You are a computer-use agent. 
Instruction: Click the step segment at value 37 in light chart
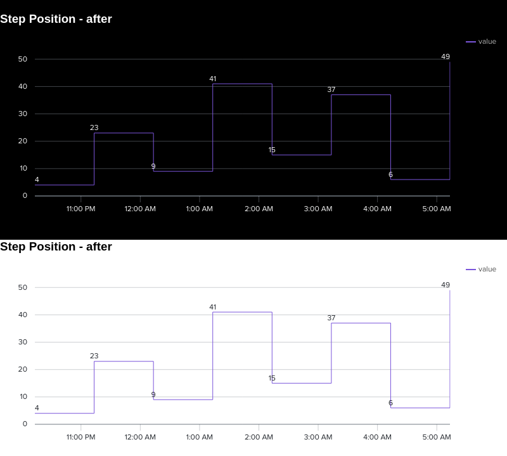point(361,323)
